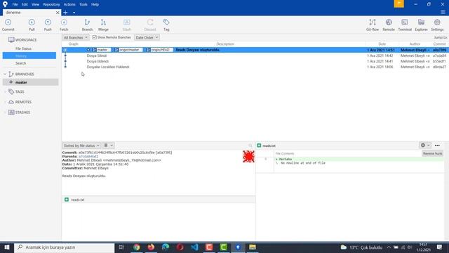449x253 pixels.
Task: Click the Push toolbar icon
Action: point(48,25)
